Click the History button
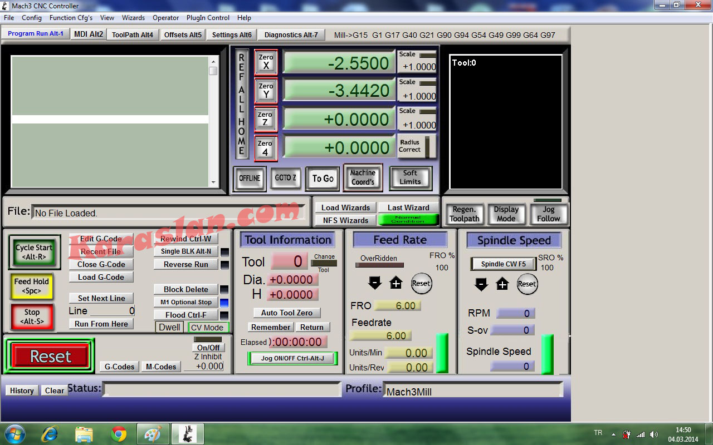This screenshot has width=713, height=445. [22, 390]
